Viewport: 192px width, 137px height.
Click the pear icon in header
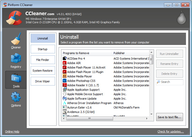tap(182, 18)
